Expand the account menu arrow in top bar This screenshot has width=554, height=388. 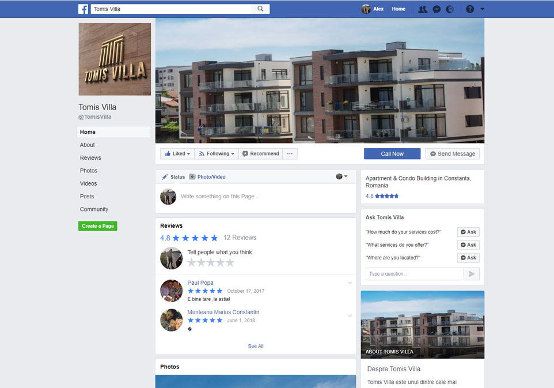tap(483, 9)
